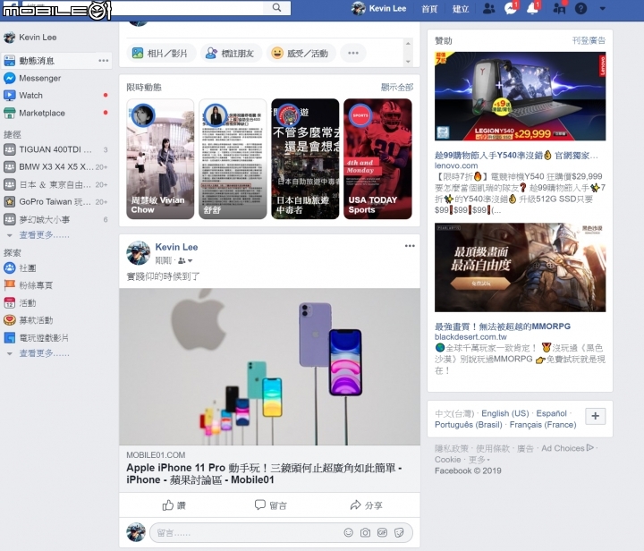Open Messenger from left sidebar

[32, 78]
